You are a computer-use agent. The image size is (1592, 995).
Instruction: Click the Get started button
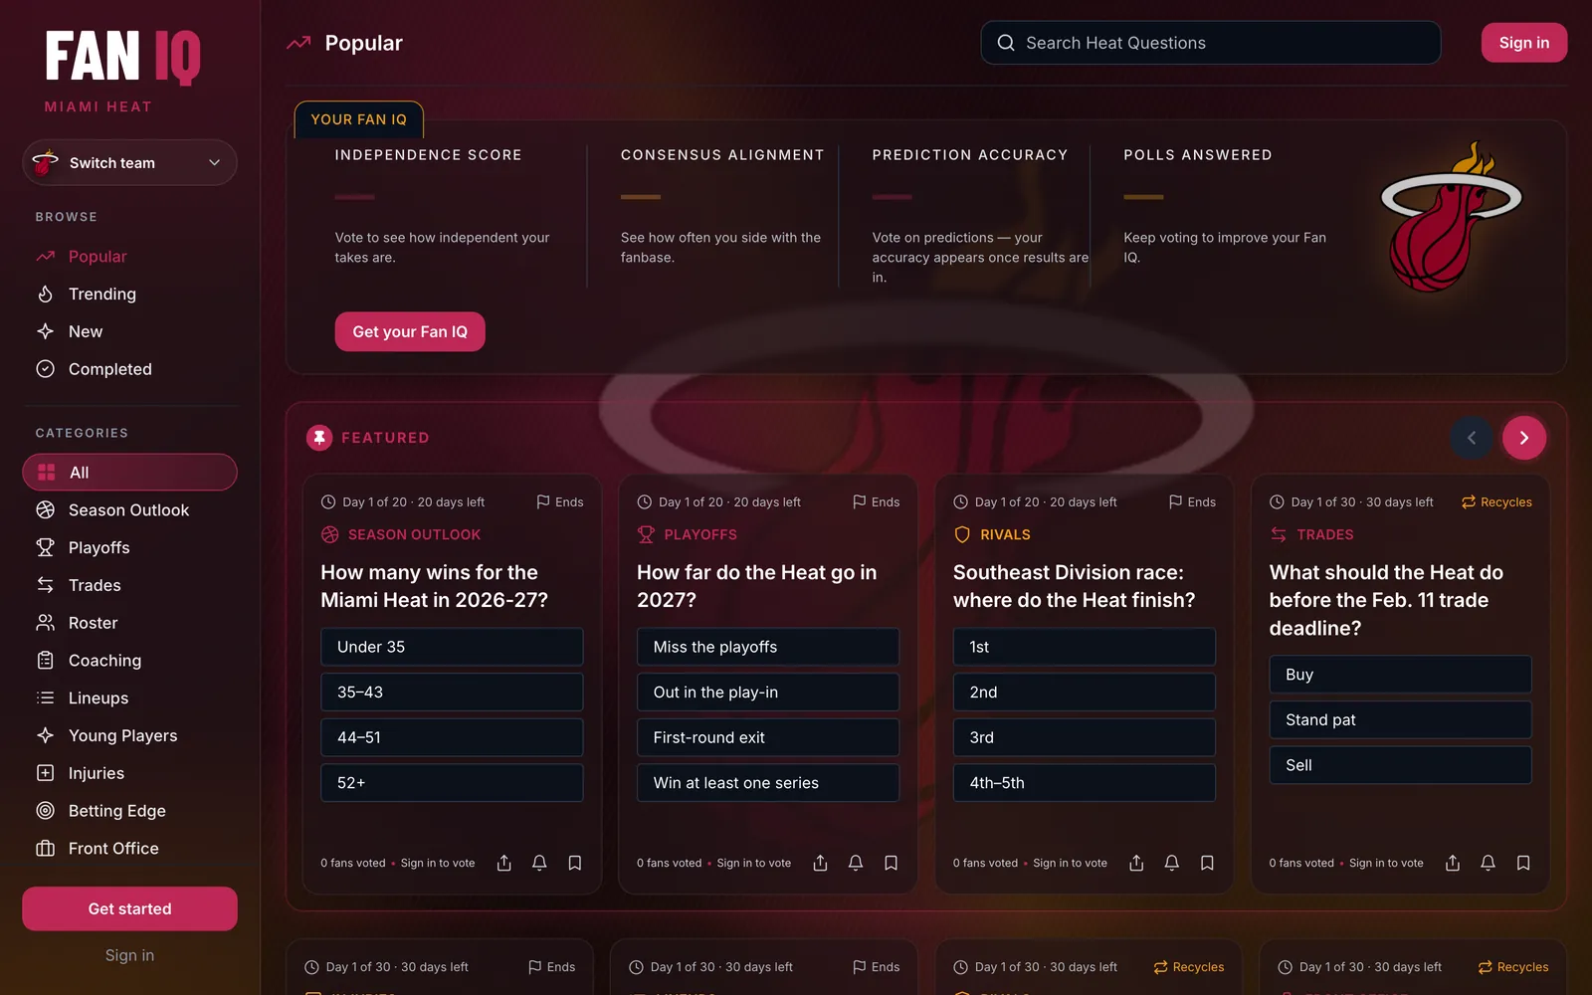tap(129, 908)
